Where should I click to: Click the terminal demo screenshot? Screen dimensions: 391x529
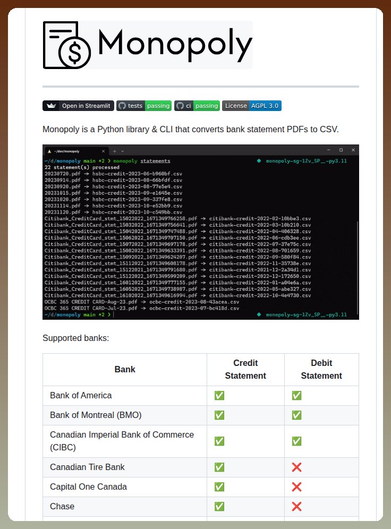pyautogui.click(x=201, y=232)
